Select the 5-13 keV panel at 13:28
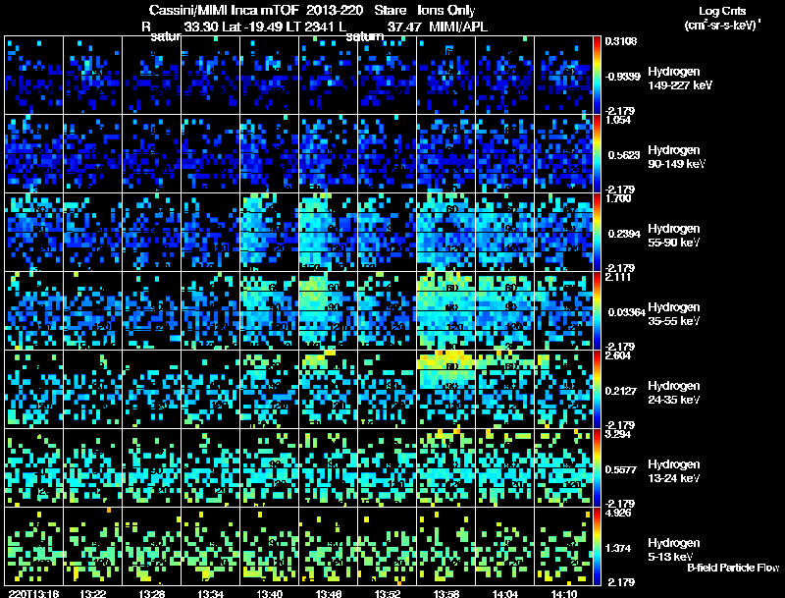The image size is (785, 598). [x=152, y=546]
